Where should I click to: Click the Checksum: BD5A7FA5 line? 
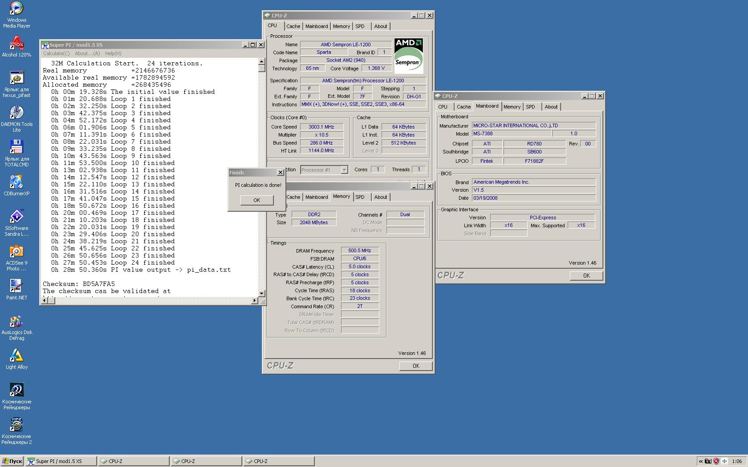click(x=79, y=284)
